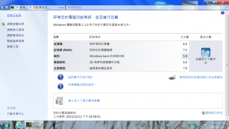Click the 5.9 base score badge
229x129 pixels.
click(206, 52)
